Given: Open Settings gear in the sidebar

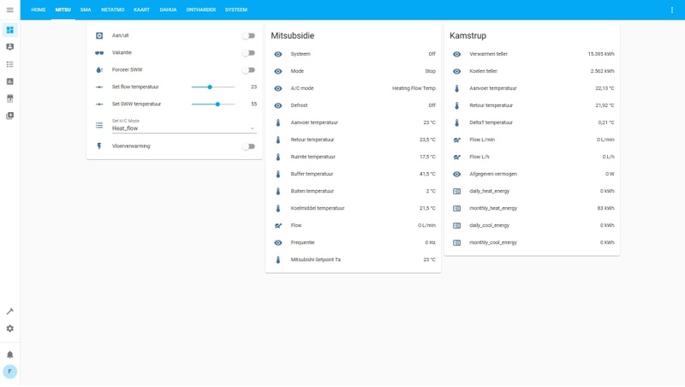Looking at the screenshot, I should click(9, 329).
